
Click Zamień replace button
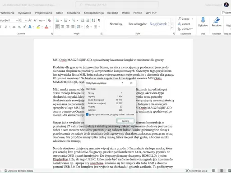click(x=184, y=24)
